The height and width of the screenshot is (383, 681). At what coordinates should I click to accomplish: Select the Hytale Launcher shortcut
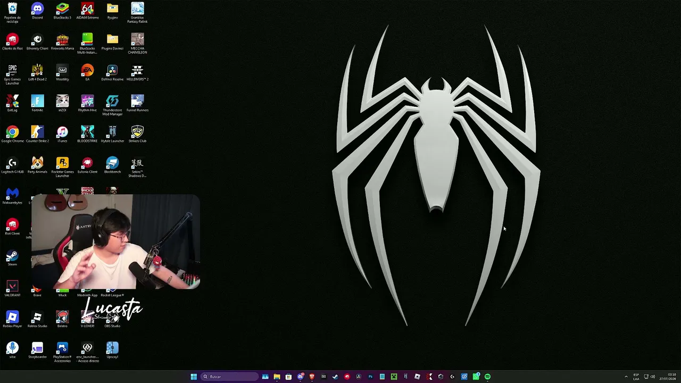click(112, 135)
